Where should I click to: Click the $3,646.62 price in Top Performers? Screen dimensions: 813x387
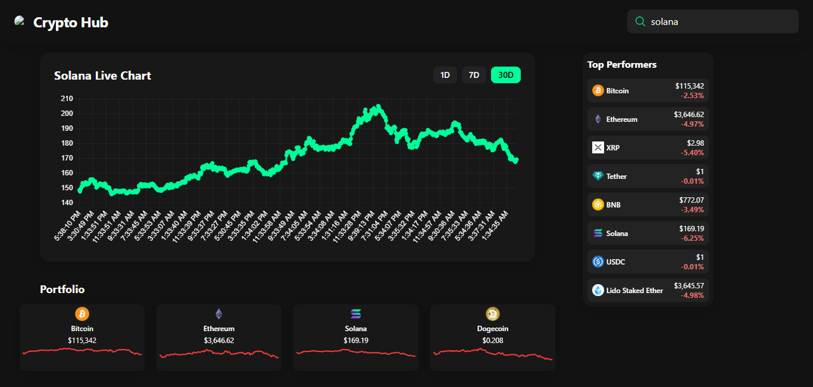click(689, 114)
